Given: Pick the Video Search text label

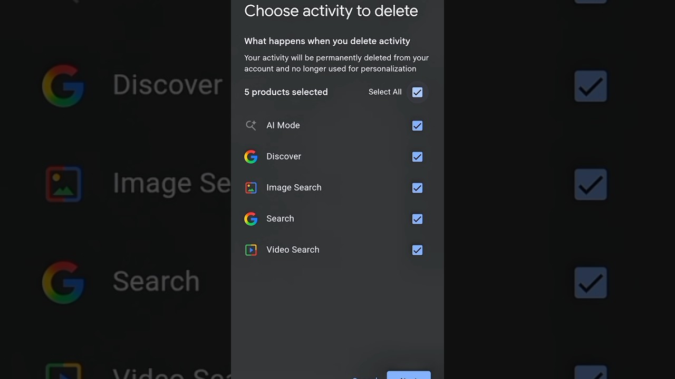Looking at the screenshot, I should (x=293, y=250).
